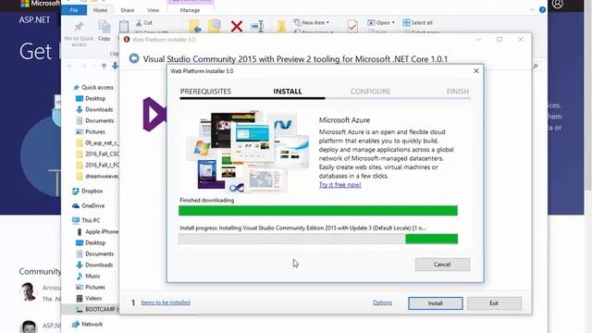Cancel the Visual Studio installation
The width and height of the screenshot is (592, 333).
[442, 265]
